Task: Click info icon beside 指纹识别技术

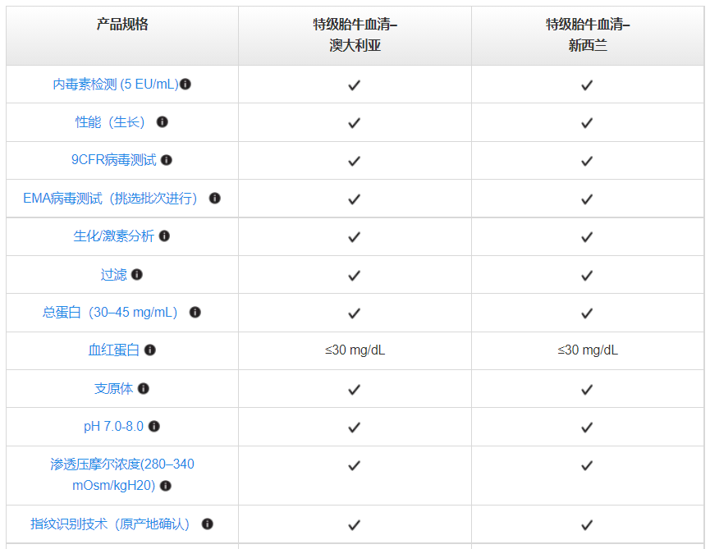Action: [x=208, y=524]
